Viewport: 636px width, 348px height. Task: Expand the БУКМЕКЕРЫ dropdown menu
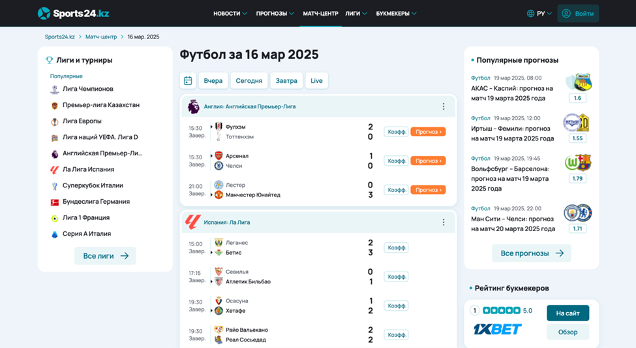pyautogui.click(x=396, y=14)
